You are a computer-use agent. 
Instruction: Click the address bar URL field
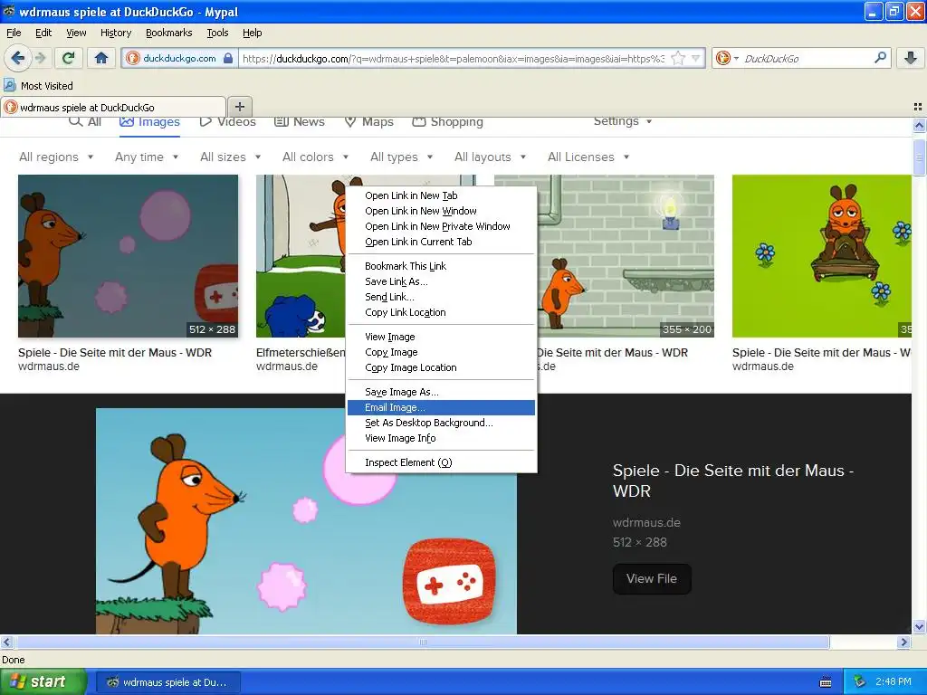[453, 58]
